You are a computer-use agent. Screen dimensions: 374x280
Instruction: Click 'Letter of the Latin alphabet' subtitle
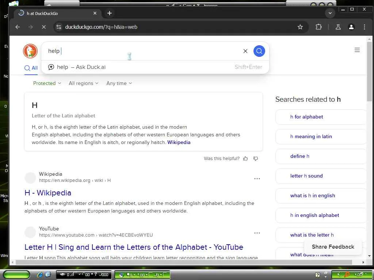click(x=64, y=116)
